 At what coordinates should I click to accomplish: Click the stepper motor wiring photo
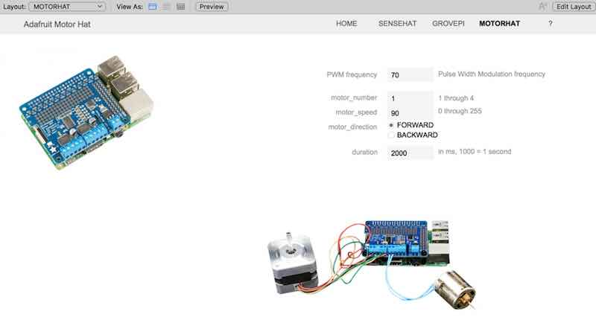[372, 264]
